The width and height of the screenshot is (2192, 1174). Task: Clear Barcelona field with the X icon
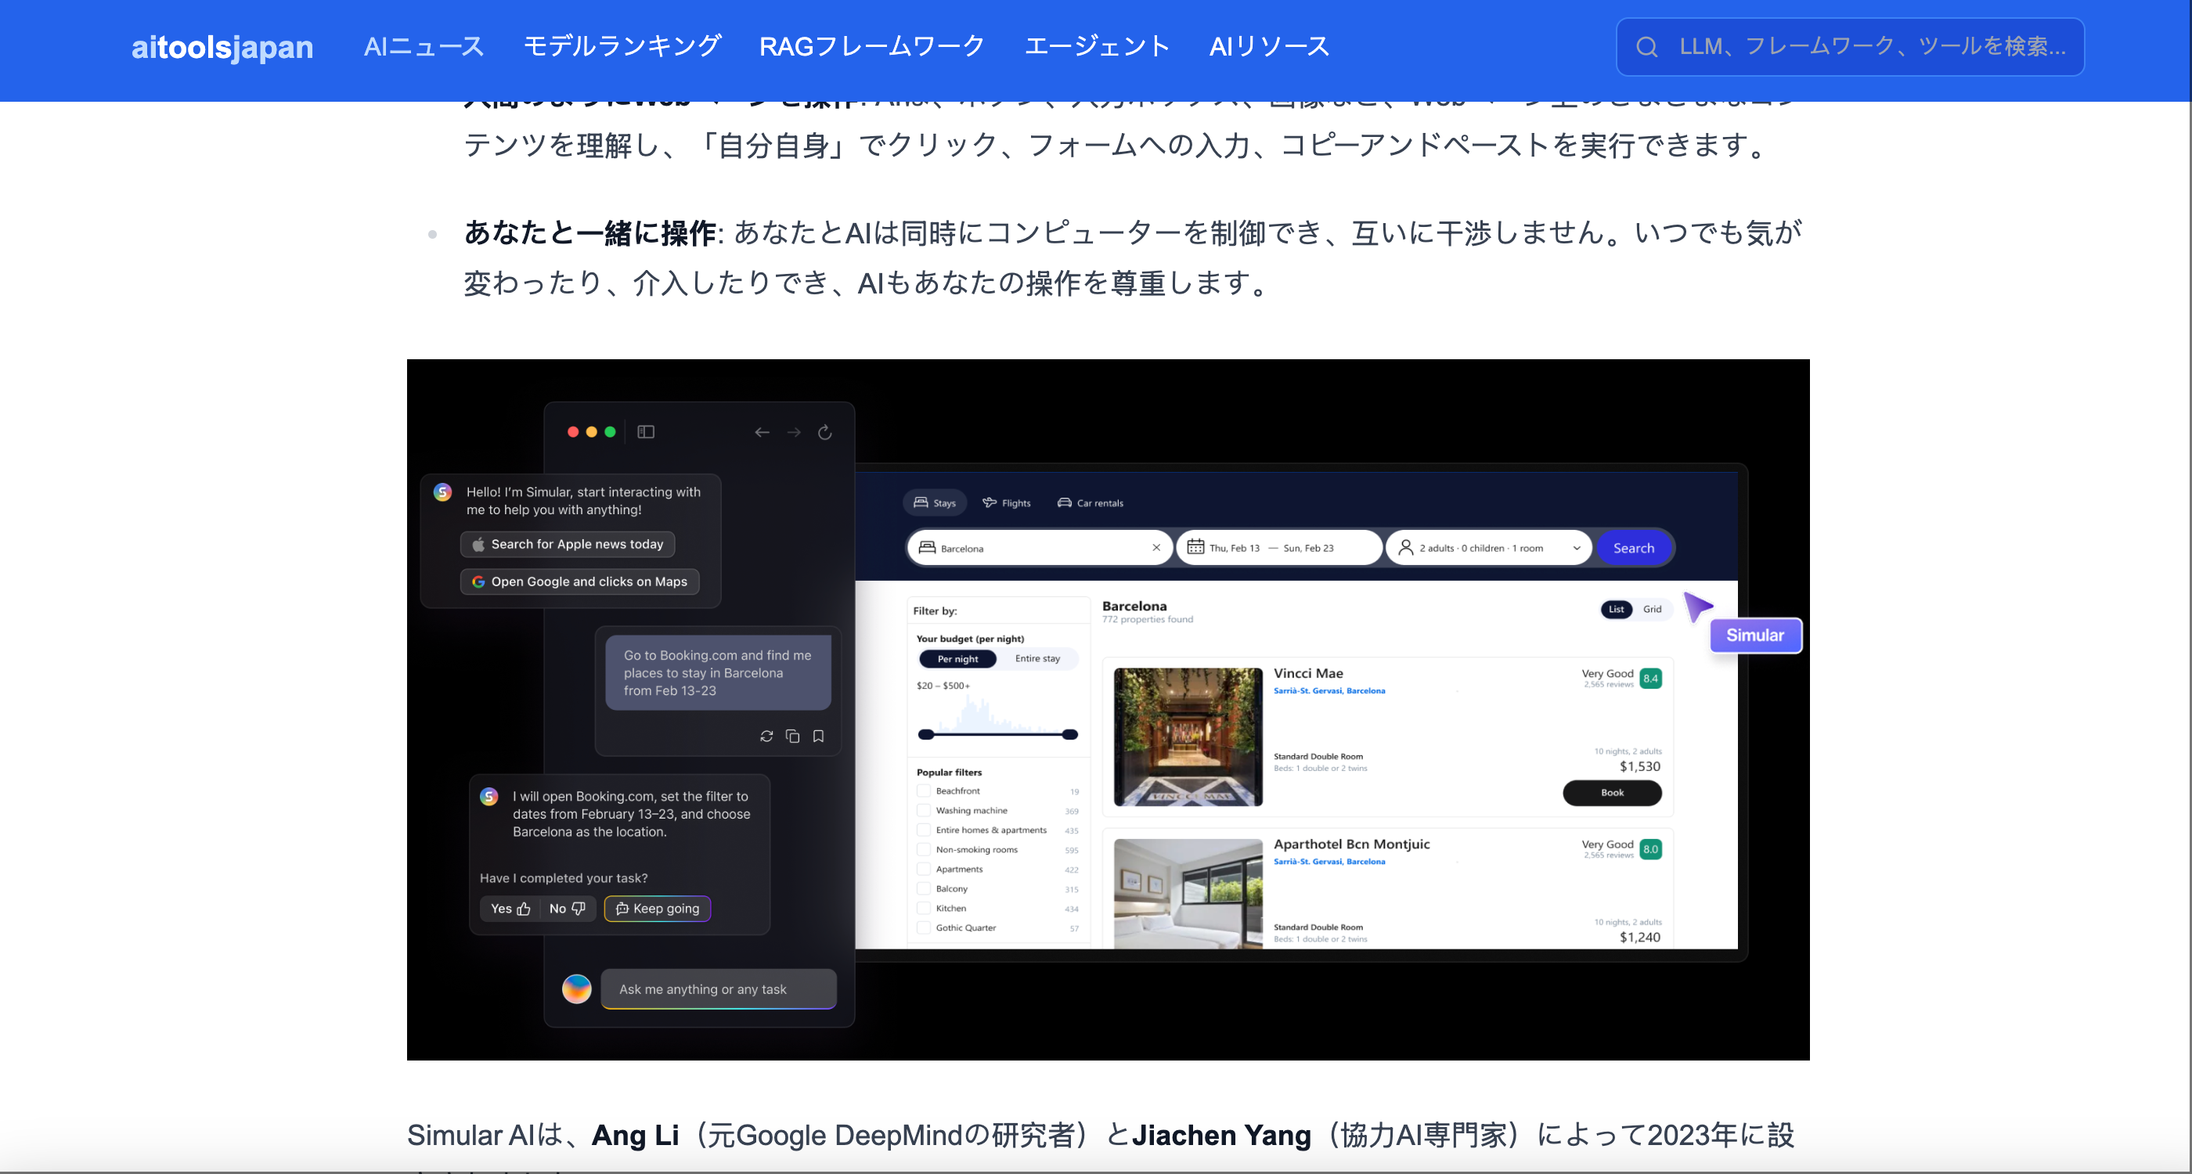tap(1155, 548)
